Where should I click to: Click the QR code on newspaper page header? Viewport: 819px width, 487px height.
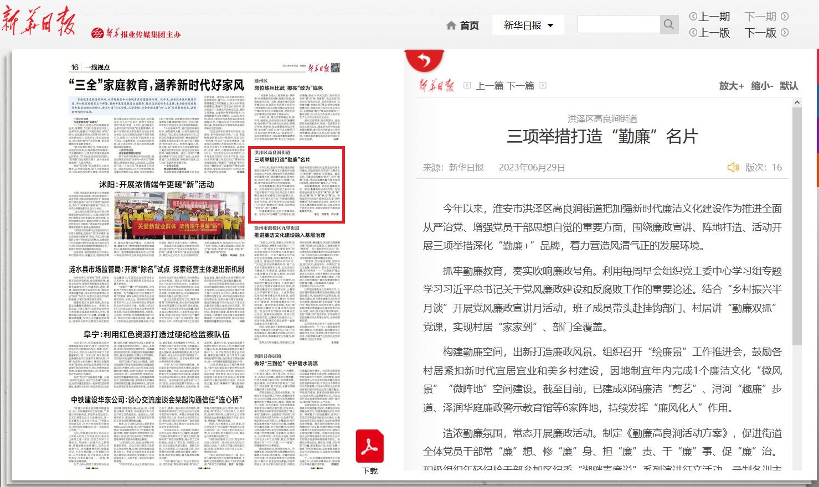tap(335, 68)
